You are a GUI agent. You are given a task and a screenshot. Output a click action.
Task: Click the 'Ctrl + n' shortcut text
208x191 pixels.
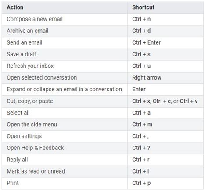(x=141, y=19)
